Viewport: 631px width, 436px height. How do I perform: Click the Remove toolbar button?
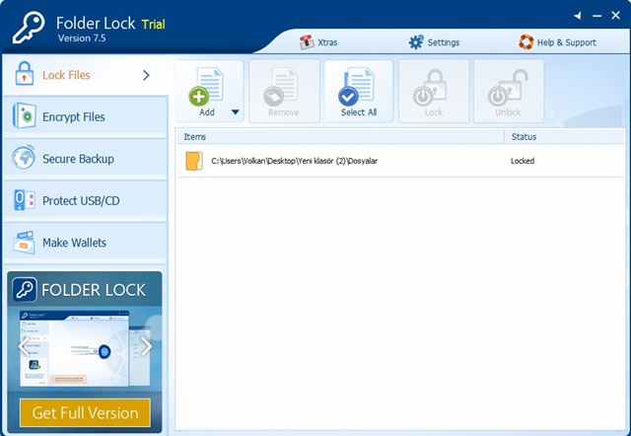click(x=284, y=92)
